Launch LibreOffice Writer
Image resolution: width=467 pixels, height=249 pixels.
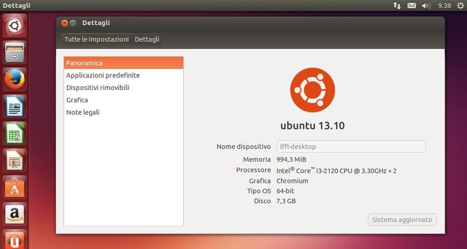pos(15,106)
